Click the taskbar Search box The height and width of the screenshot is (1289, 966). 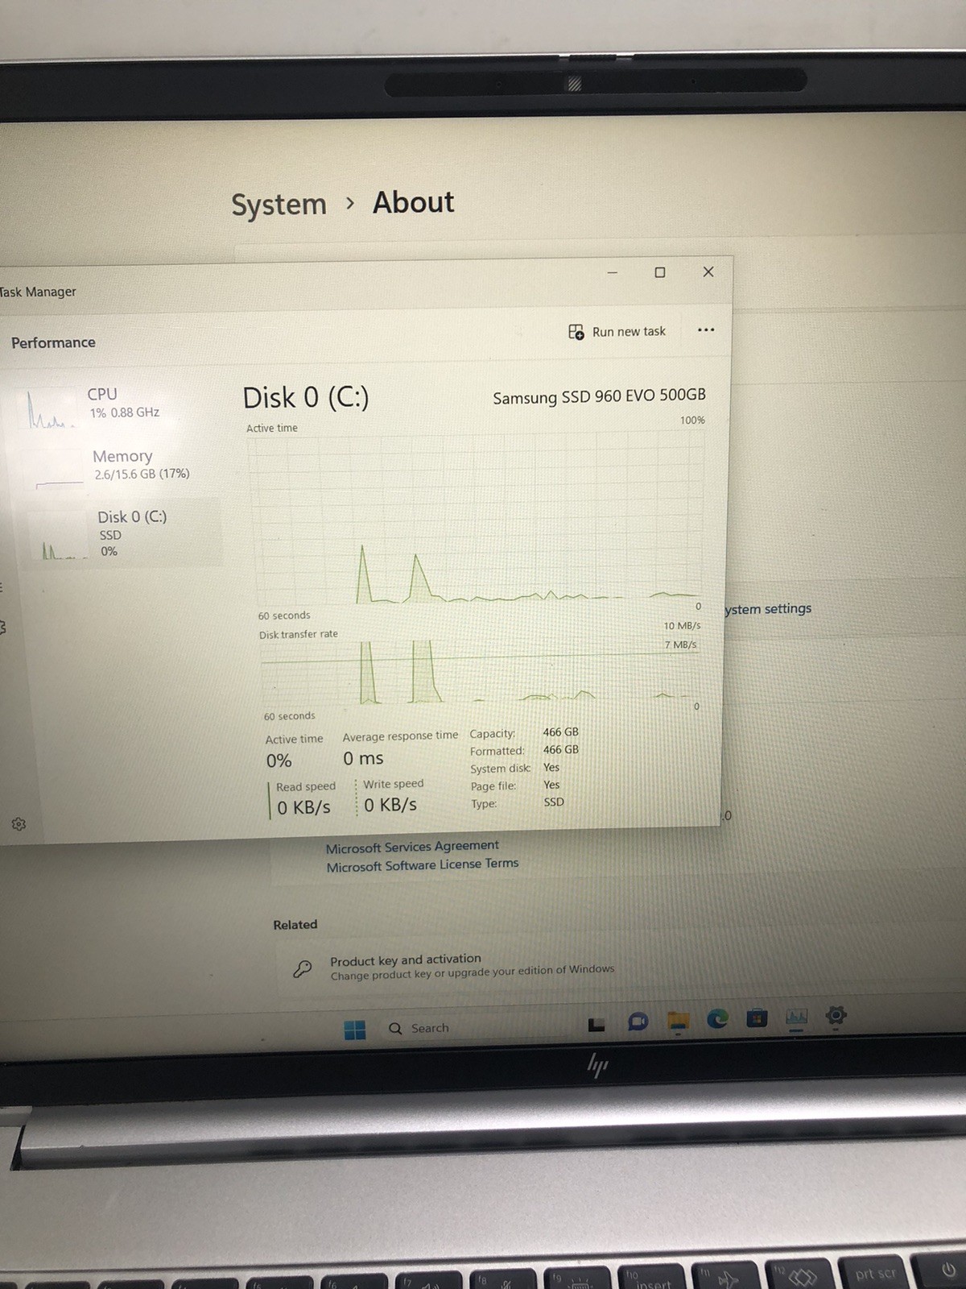click(x=475, y=1028)
